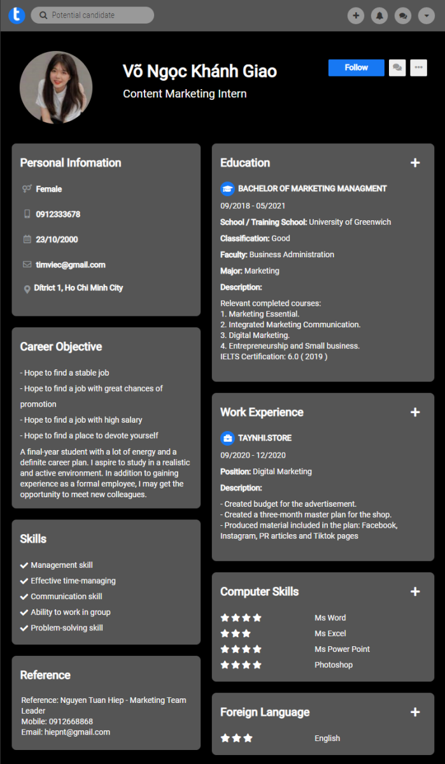Open the notifications bell icon

379,15
